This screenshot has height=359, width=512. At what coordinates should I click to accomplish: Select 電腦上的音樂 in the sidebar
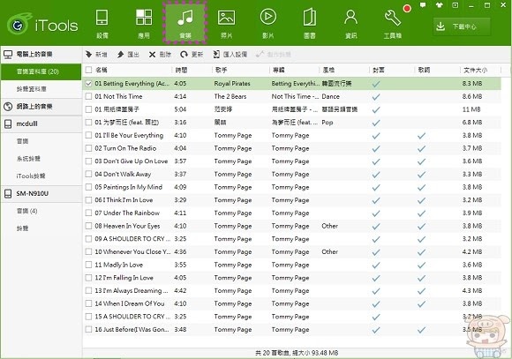41,54
